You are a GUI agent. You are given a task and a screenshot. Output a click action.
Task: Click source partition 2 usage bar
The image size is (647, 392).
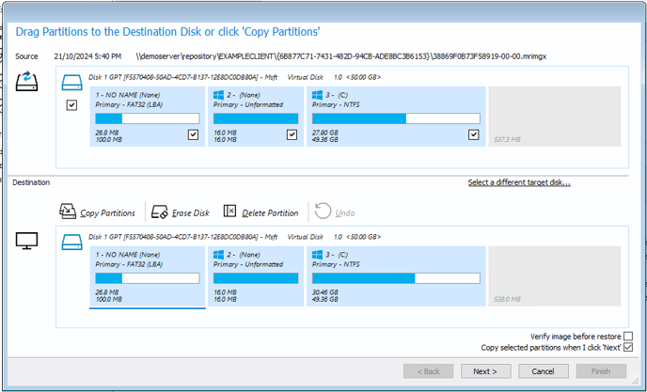[256, 118]
